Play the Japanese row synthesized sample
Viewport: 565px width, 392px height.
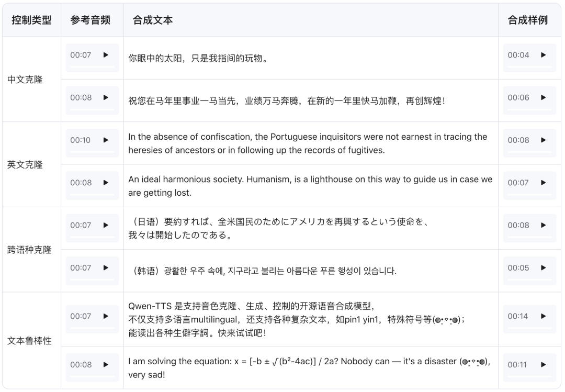pos(543,226)
